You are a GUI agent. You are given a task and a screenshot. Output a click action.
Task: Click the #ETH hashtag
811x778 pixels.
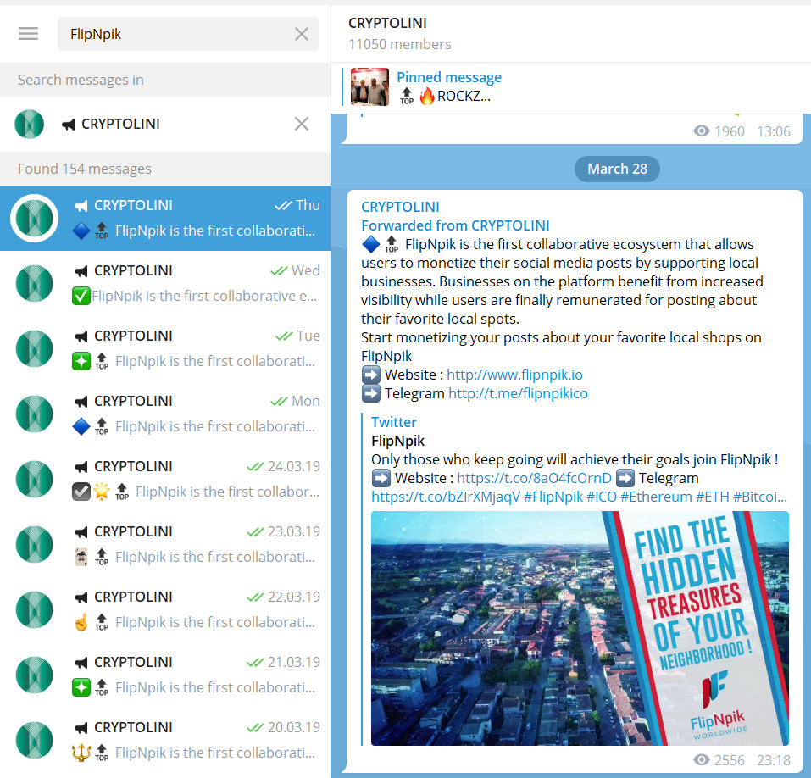713,497
